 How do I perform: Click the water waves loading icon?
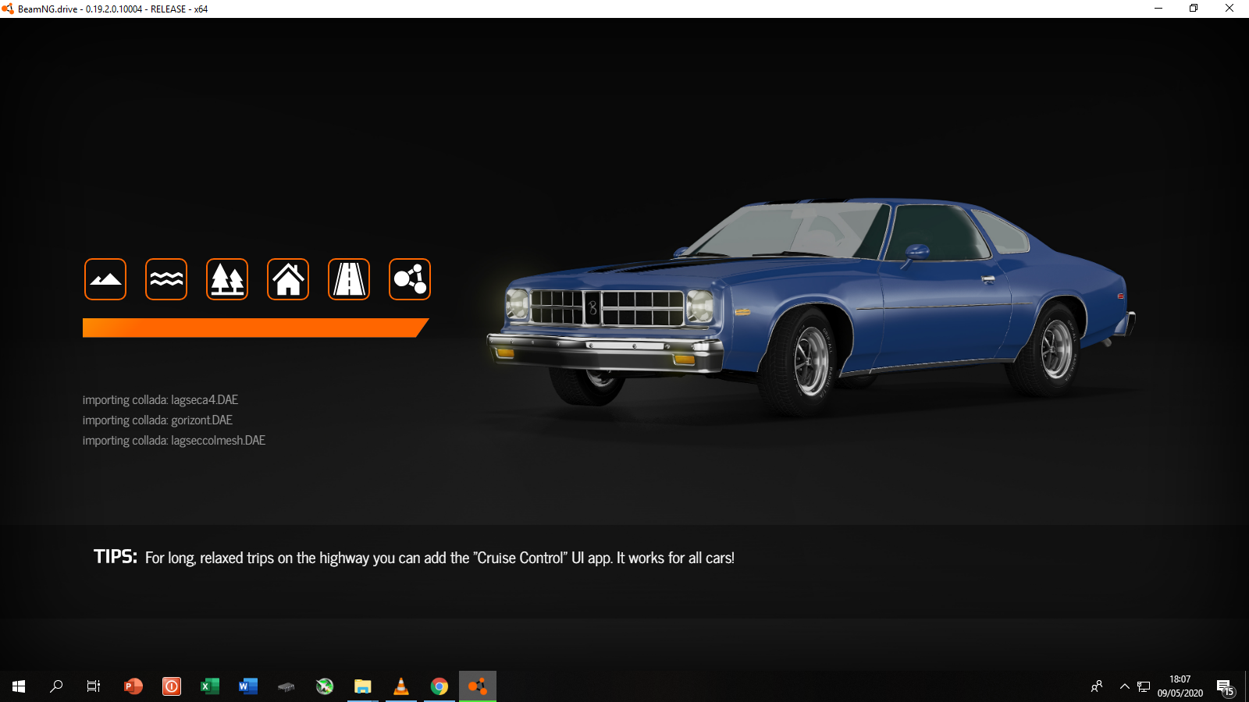pos(166,279)
